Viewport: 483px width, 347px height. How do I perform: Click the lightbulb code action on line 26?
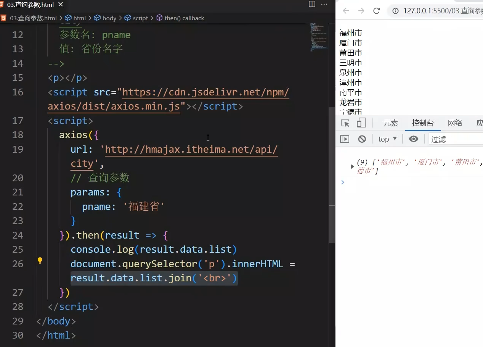pos(40,261)
